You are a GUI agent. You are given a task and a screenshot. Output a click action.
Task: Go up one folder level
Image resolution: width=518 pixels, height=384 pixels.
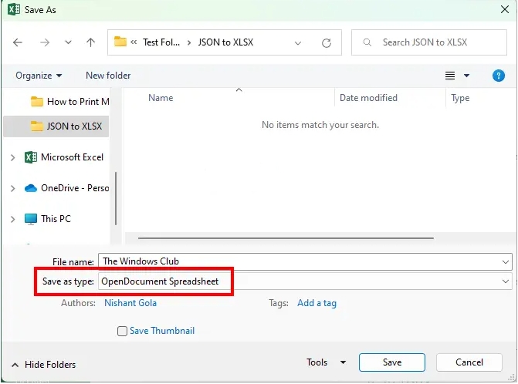coord(90,42)
